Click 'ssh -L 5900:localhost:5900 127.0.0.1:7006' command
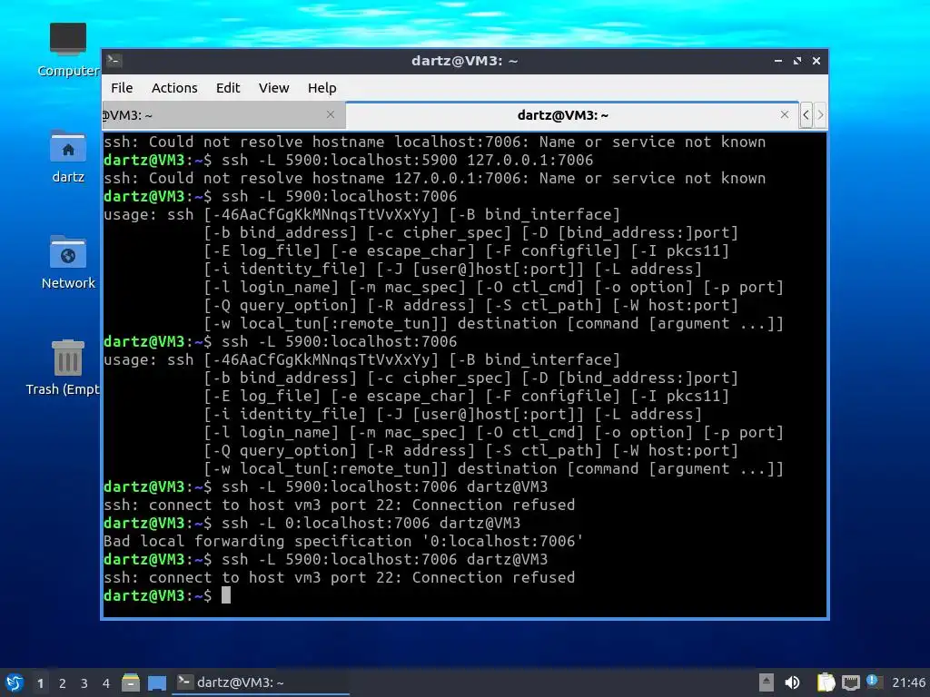 [407, 160]
